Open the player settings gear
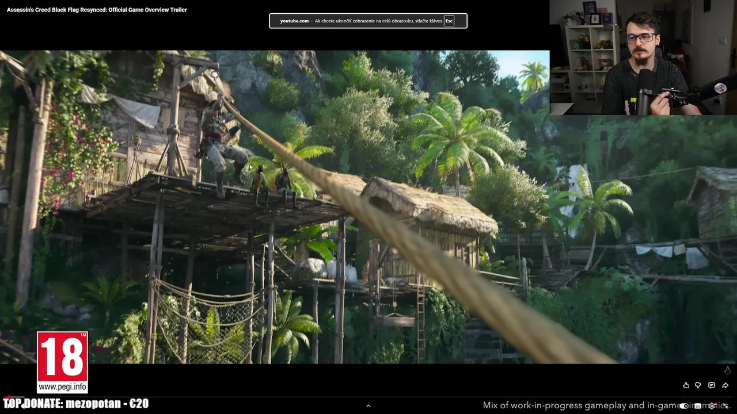The height and width of the screenshot is (414, 737). click(x=712, y=406)
